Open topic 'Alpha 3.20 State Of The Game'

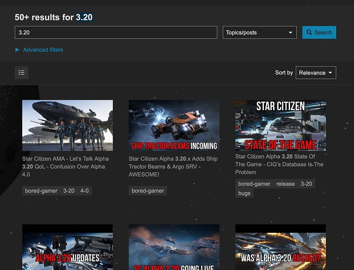click(280, 164)
